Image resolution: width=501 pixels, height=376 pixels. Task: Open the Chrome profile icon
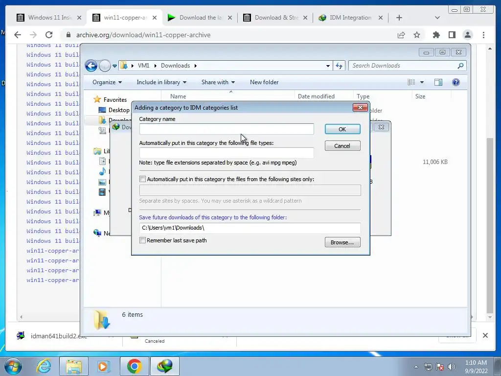point(468,35)
